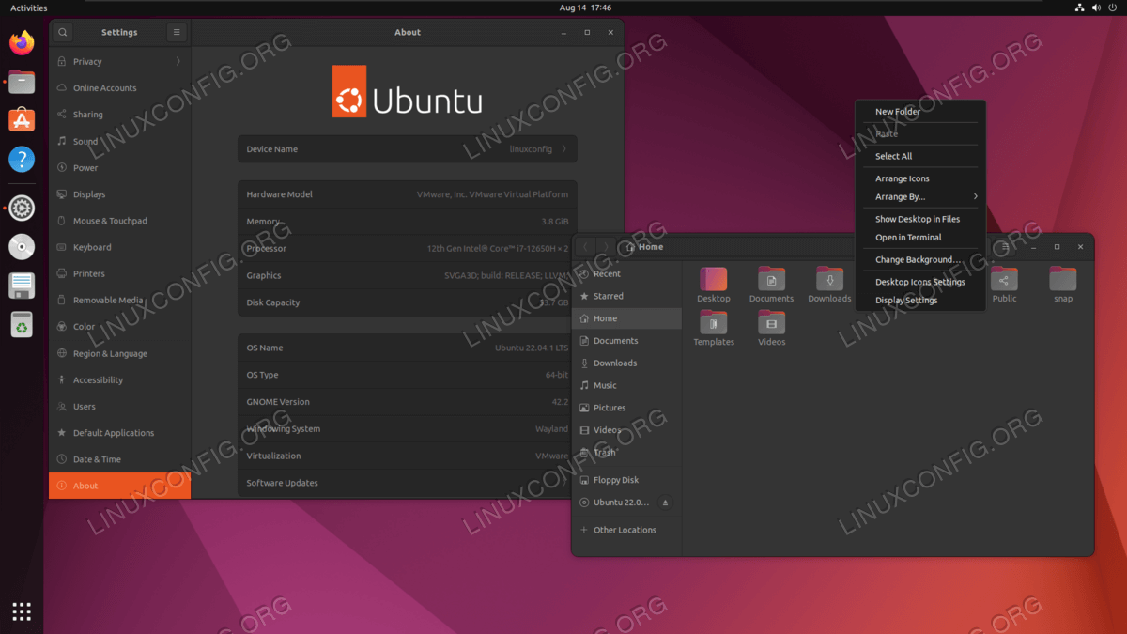Open the Files app in the dock
The image size is (1127, 634).
[x=22, y=82]
